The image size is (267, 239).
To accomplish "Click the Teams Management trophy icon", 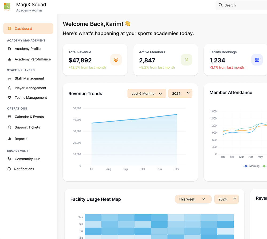I will [x=10, y=97].
